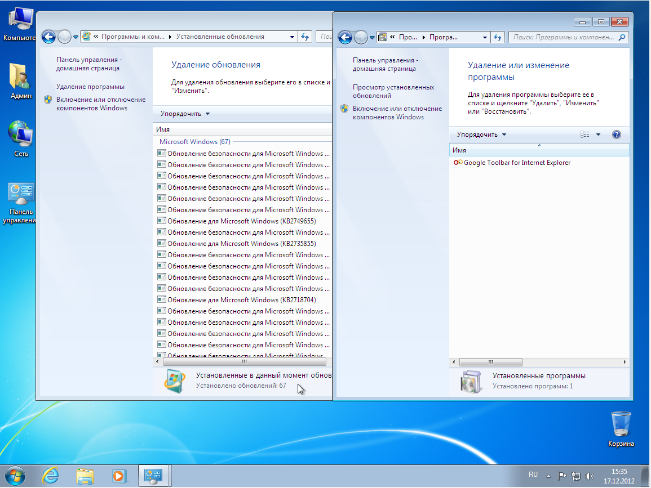Open Windows Media Player from taskbar
This screenshot has height=488, width=651.
119,476
